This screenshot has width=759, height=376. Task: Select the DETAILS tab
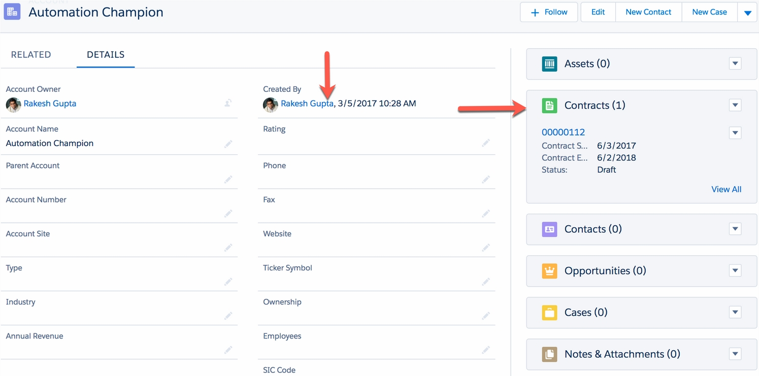106,55
